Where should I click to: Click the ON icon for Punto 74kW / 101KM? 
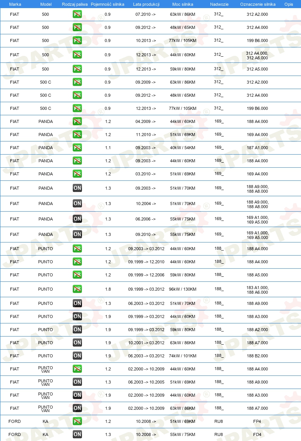point(77,356)
